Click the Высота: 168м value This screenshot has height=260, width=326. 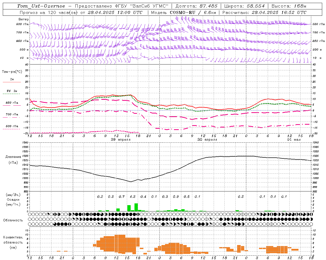(x=289, y=6)
